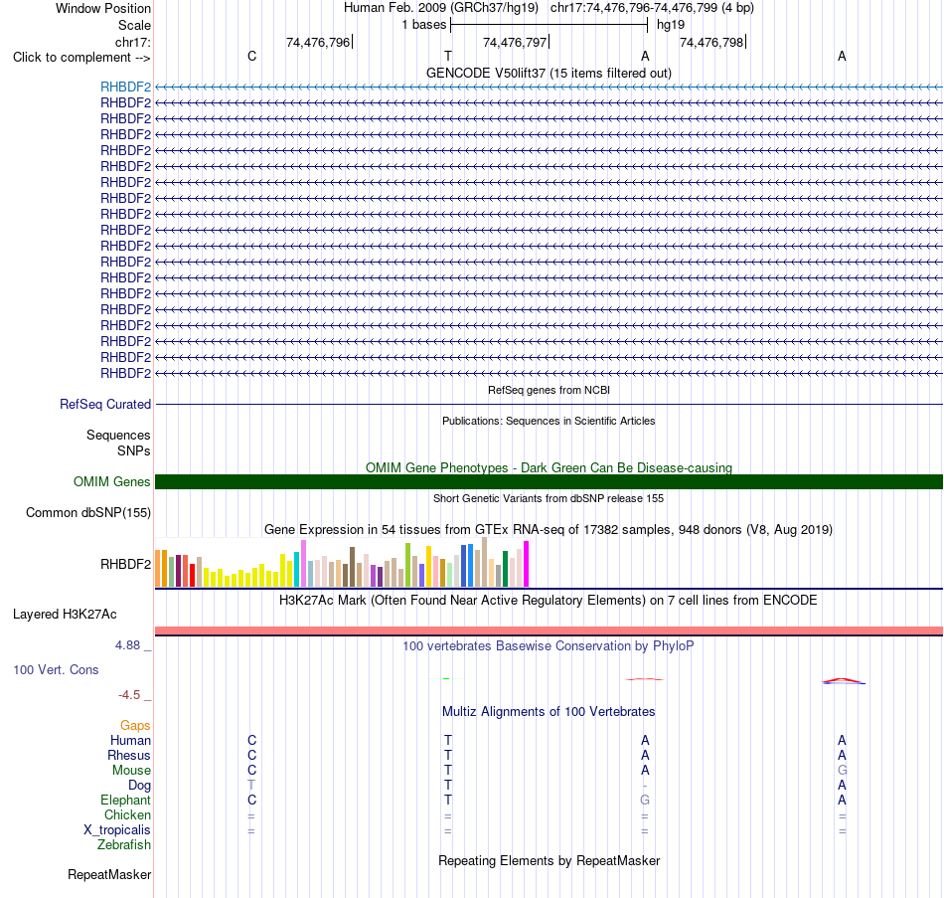Image resolution: width=944 pixels, height=898 pixels.
Task: Open the RefSeq Curated track label
Action: [x=104, y=405]
